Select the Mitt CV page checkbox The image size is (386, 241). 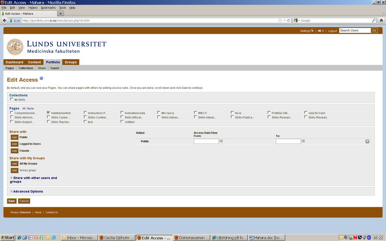(196, 113)
